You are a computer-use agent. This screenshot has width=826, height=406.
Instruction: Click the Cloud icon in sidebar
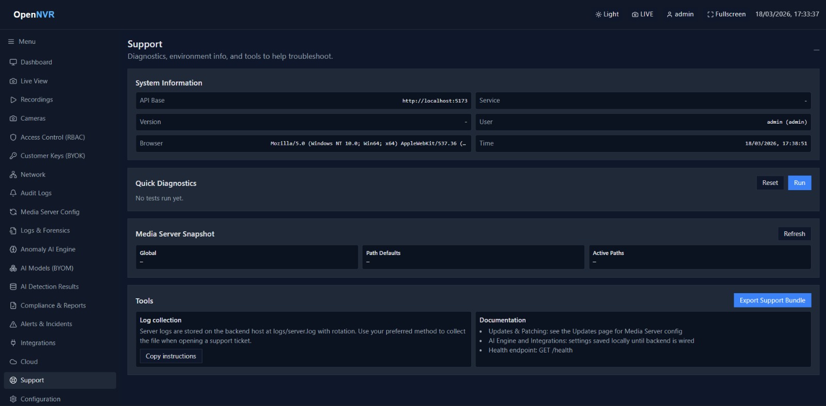pyautogui.click(x=13, y=362)
